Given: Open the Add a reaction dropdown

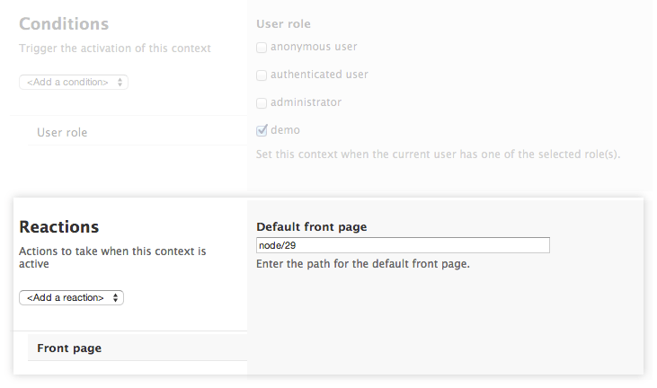Looking at the screenshot, I should point(71,297).
